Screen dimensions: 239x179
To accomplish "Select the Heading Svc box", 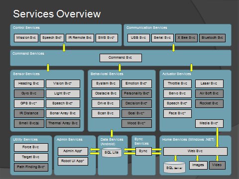I will coord(29,84).
